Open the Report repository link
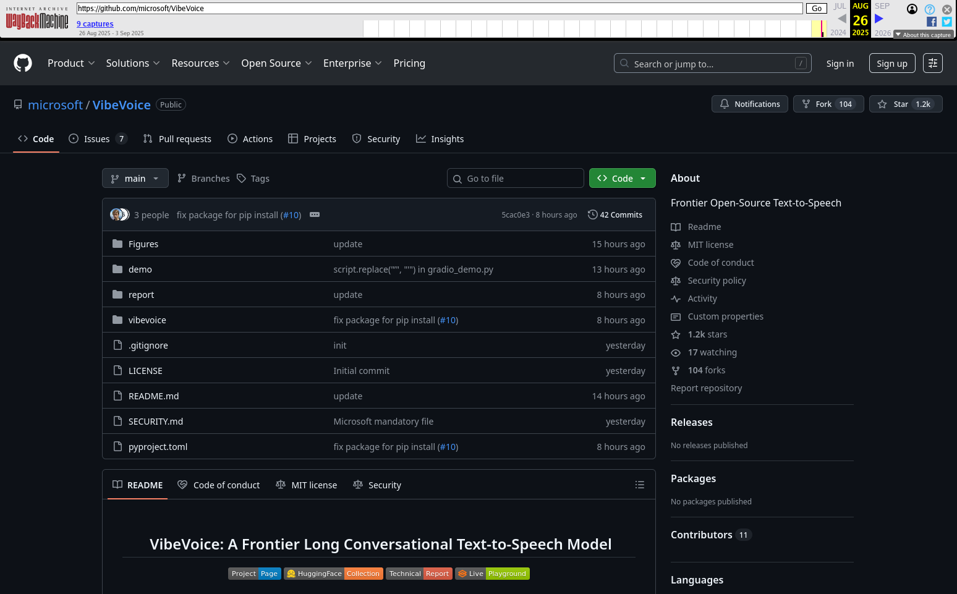 click(706, 388)
